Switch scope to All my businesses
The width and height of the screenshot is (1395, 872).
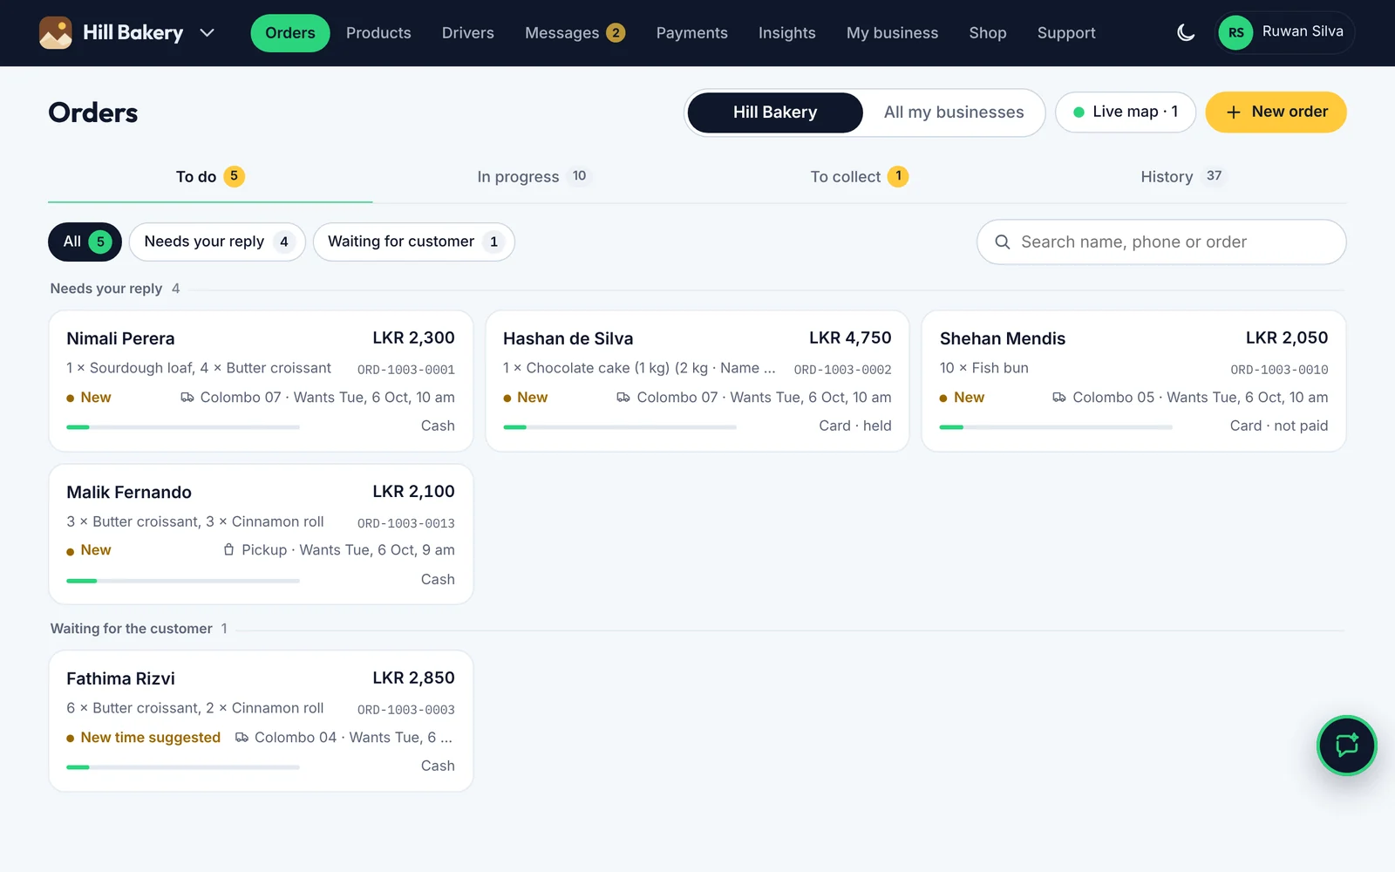pos(954,112)
